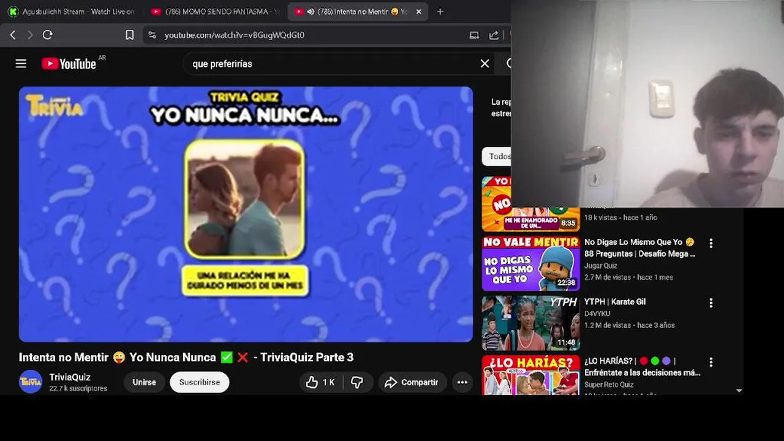
Task: Click the address bar URL
Action: click(x=234, y=35)
